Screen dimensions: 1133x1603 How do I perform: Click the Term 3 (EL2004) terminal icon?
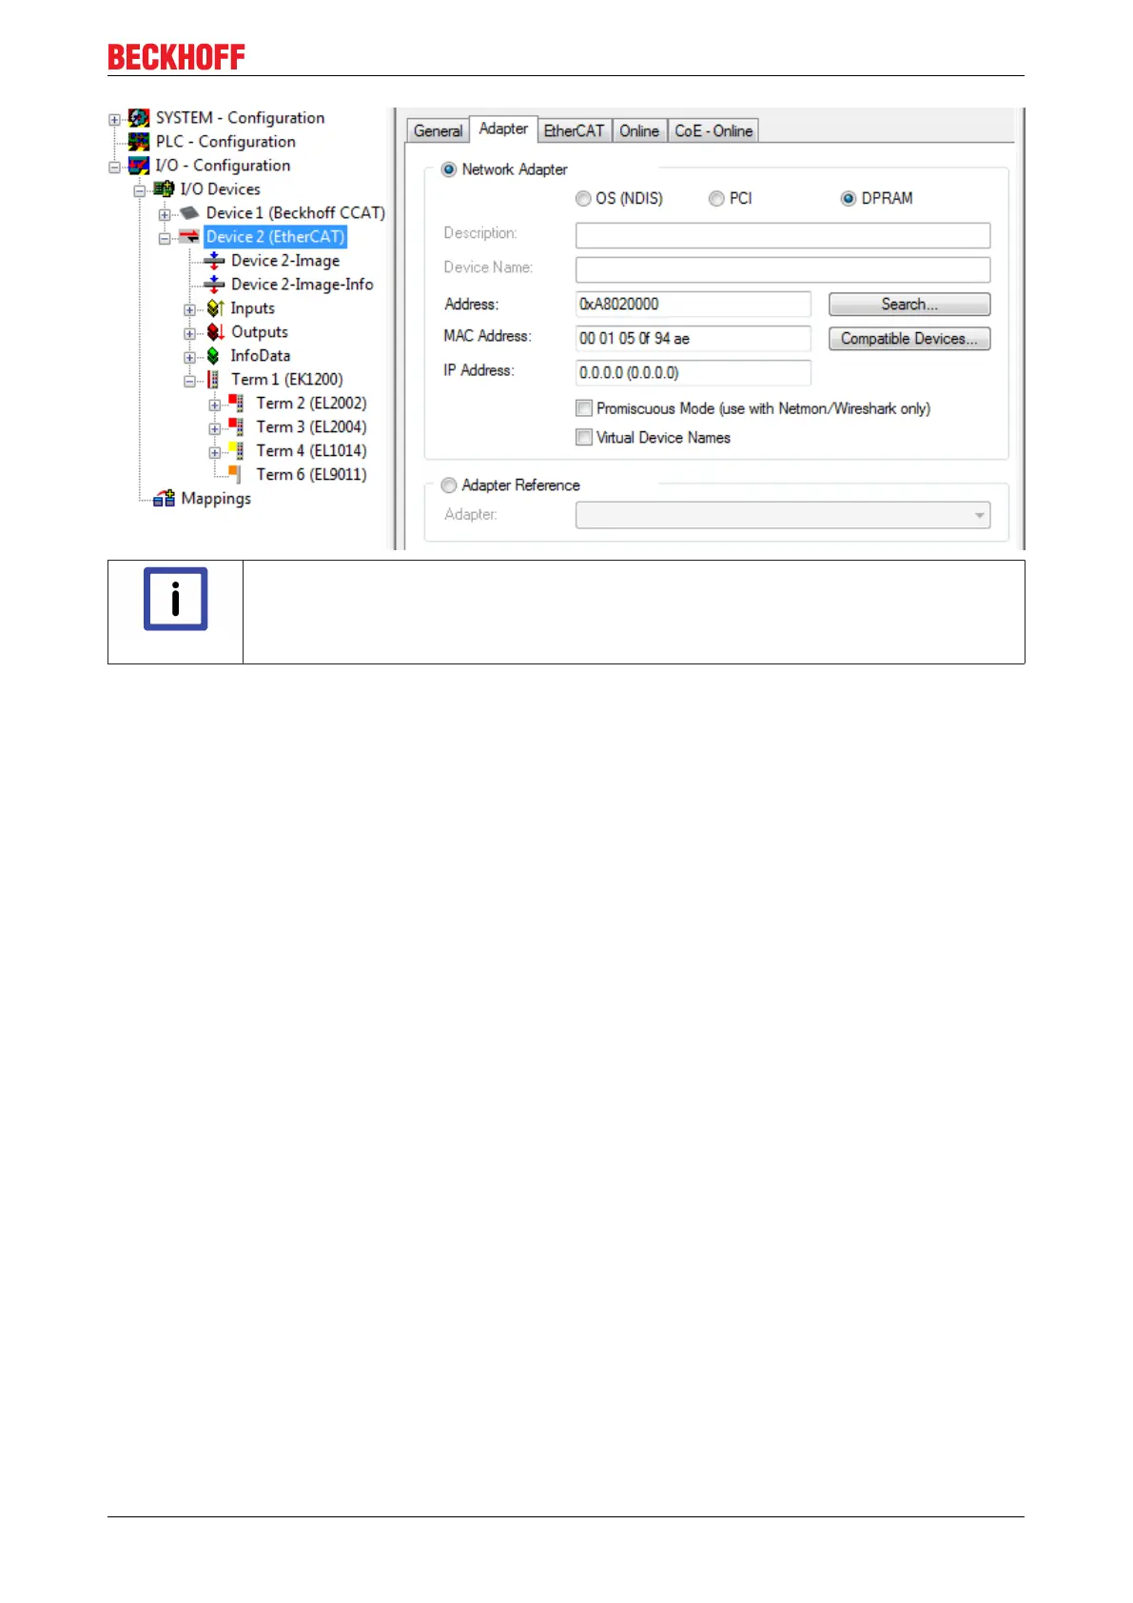pos(236,427)
